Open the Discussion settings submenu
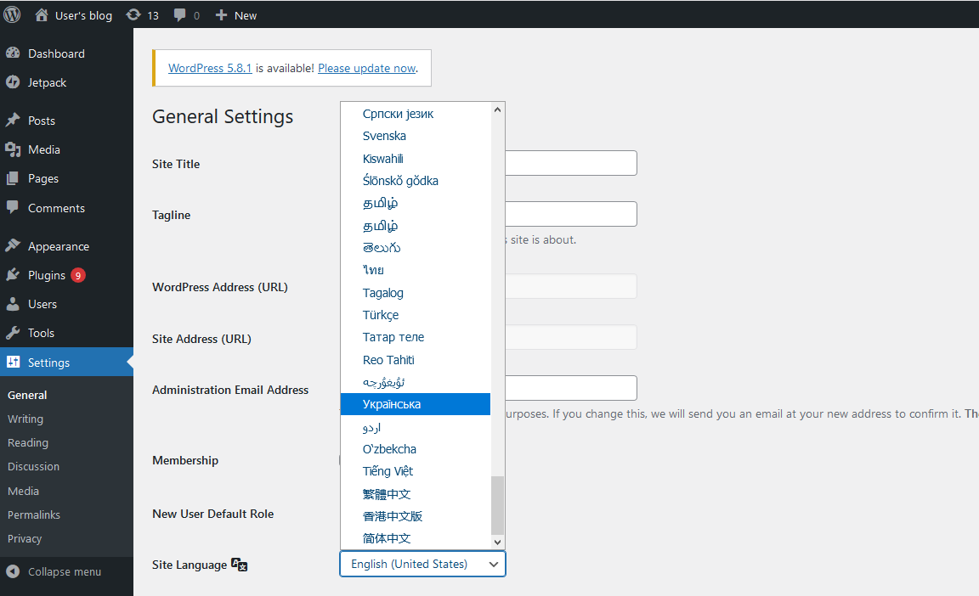This screenshot has width=979, height=596. coord(34,466)
